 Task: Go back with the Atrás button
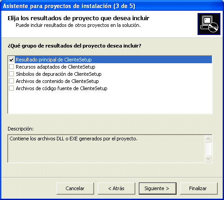click(116, 188)
